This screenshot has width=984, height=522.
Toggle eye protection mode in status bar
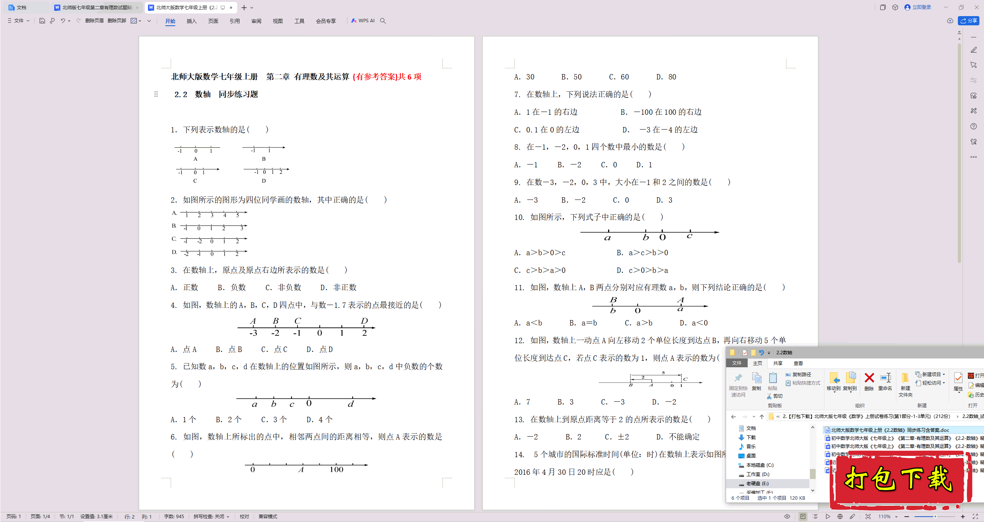pos(787,517)
